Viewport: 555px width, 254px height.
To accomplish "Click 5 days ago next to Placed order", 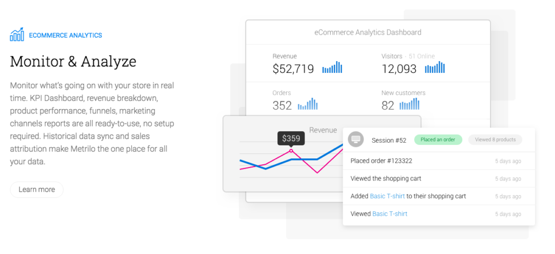I will click(x=508, y=161).
